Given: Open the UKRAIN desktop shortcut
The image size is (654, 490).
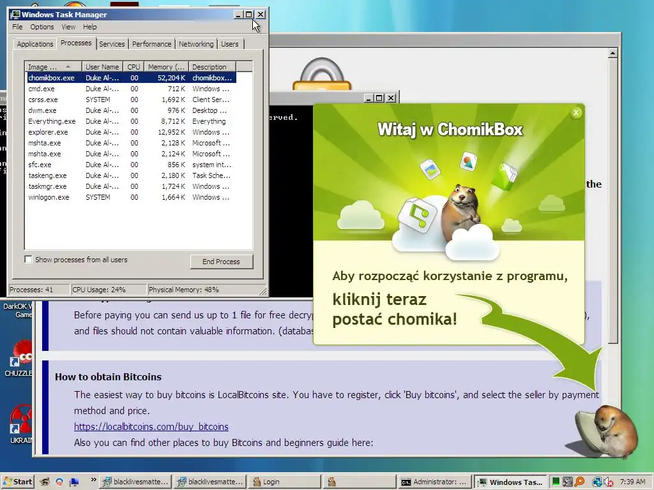Looking at the screenshot, I should click(21, 424).
